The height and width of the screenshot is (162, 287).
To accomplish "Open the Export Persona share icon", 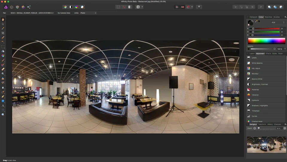I will click(29, 7).
